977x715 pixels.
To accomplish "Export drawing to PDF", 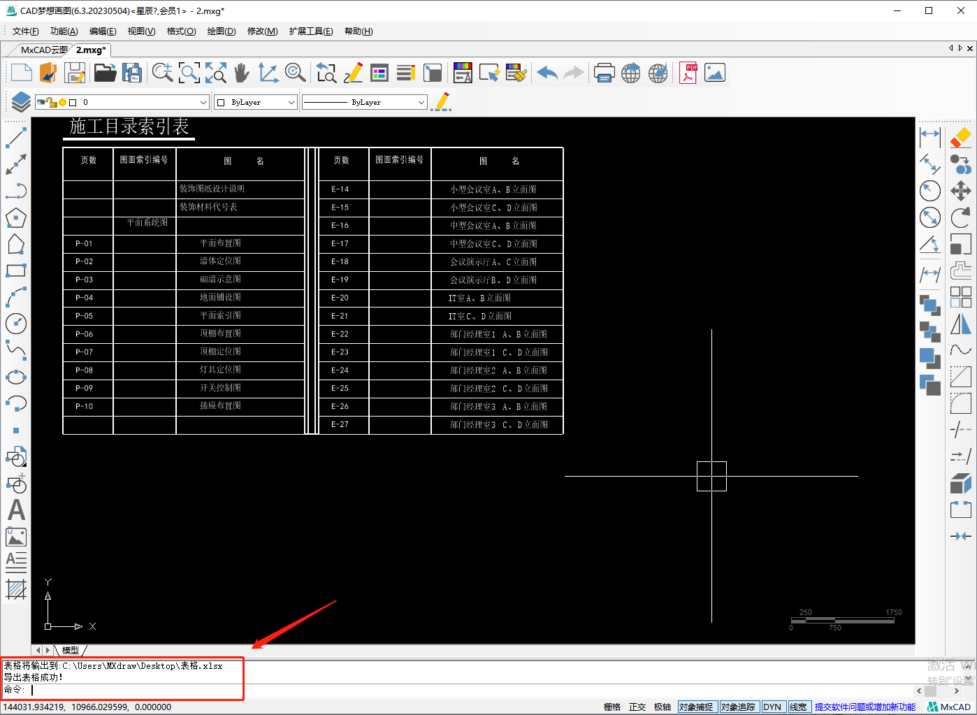I will [x=688, y=73].
